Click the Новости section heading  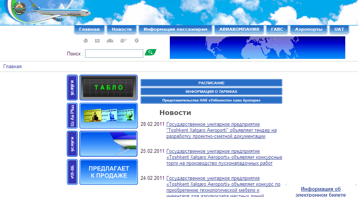point(175,113)
